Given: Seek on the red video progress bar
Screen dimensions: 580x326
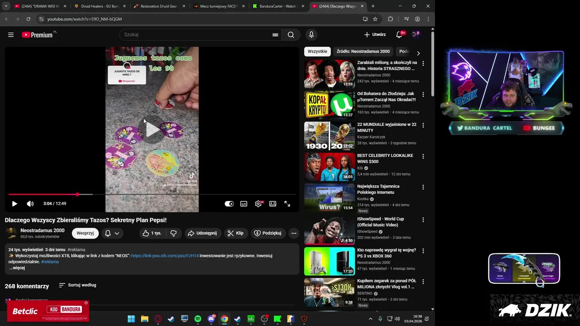Looking at the screenshot, I should [x=152, y=194].
